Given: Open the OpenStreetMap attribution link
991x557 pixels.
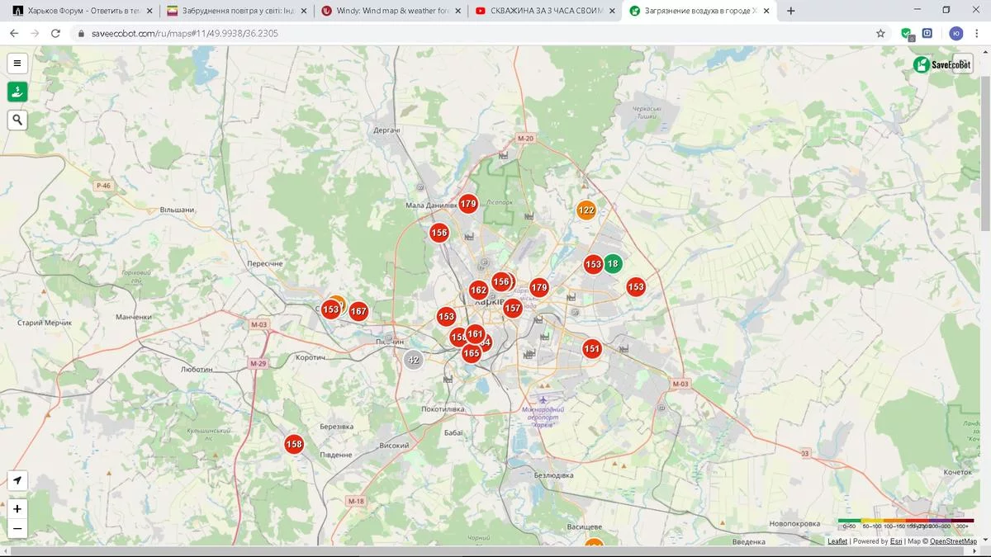Looking at the screenshot, I should 953,541.
